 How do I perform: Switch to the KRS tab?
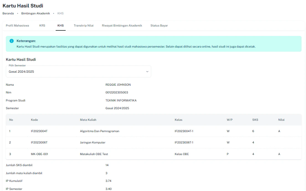(42, 25)
